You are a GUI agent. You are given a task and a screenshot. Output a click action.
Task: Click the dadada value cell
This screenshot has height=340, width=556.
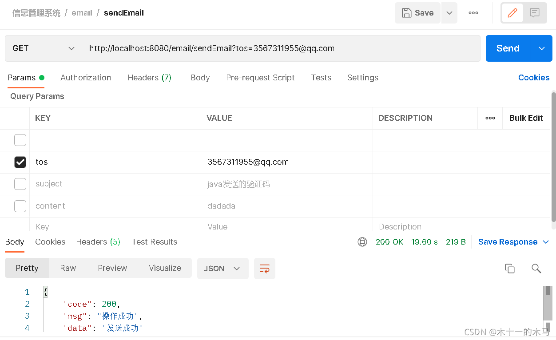click(x=287, y=206)
